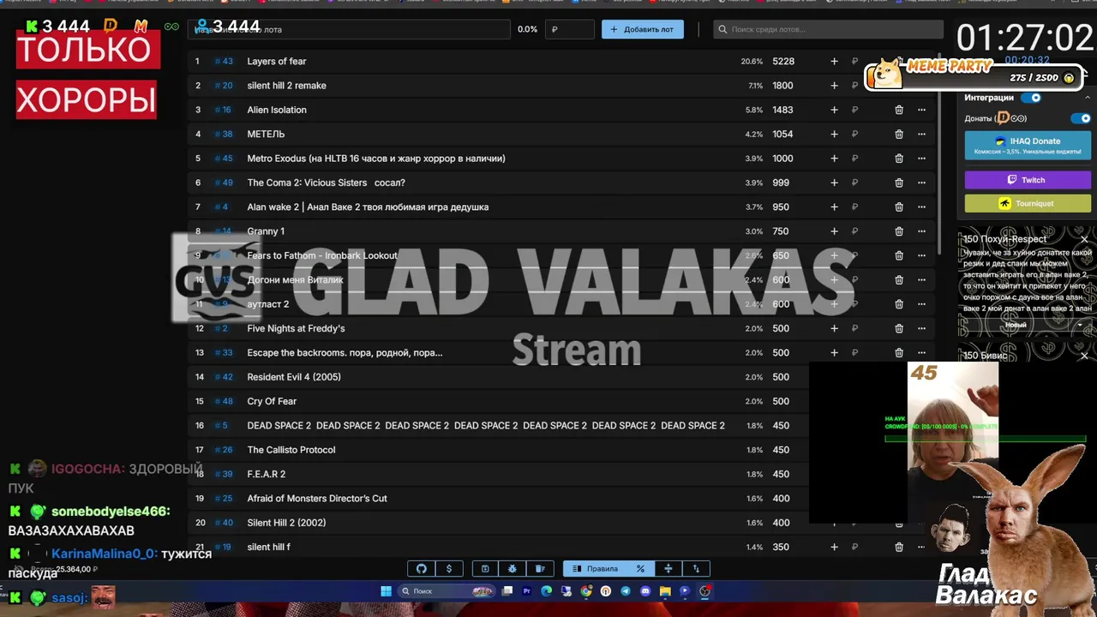Image resolution: width=1097 pixels, height=617 pixels.
Task: Delete The Coma 2: Vicious Sisters lot
Action: pyautogui.click(x=899, y=183)
